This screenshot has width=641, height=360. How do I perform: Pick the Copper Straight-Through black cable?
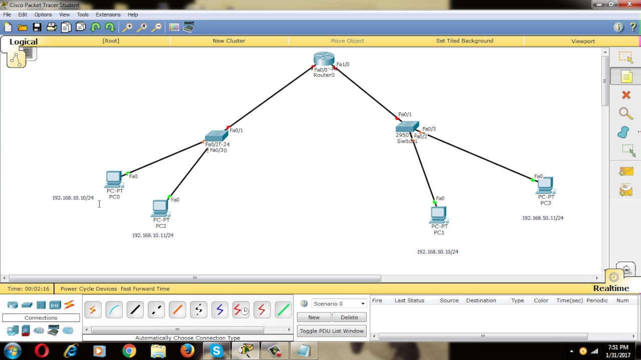[x=135, y=310]
